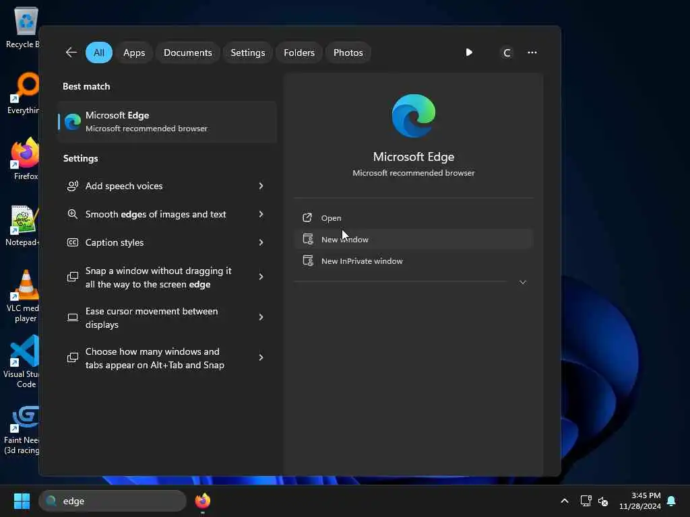Expand more actions with the down chevron
690x517 pixels.
523,282
